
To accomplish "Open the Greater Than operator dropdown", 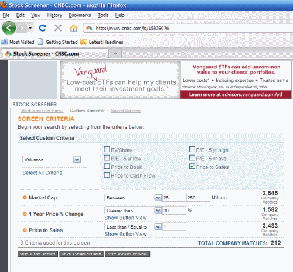I will click(133, 211).
